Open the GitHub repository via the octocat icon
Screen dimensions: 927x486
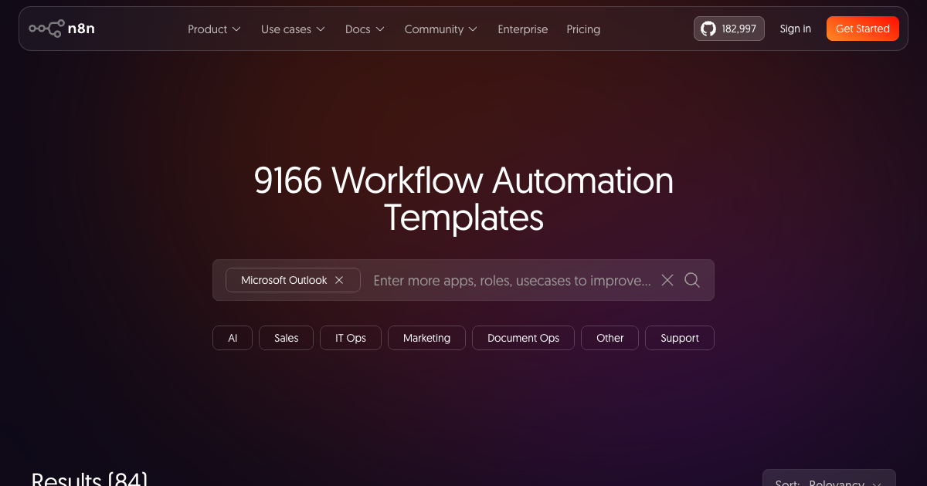(708, 29)
